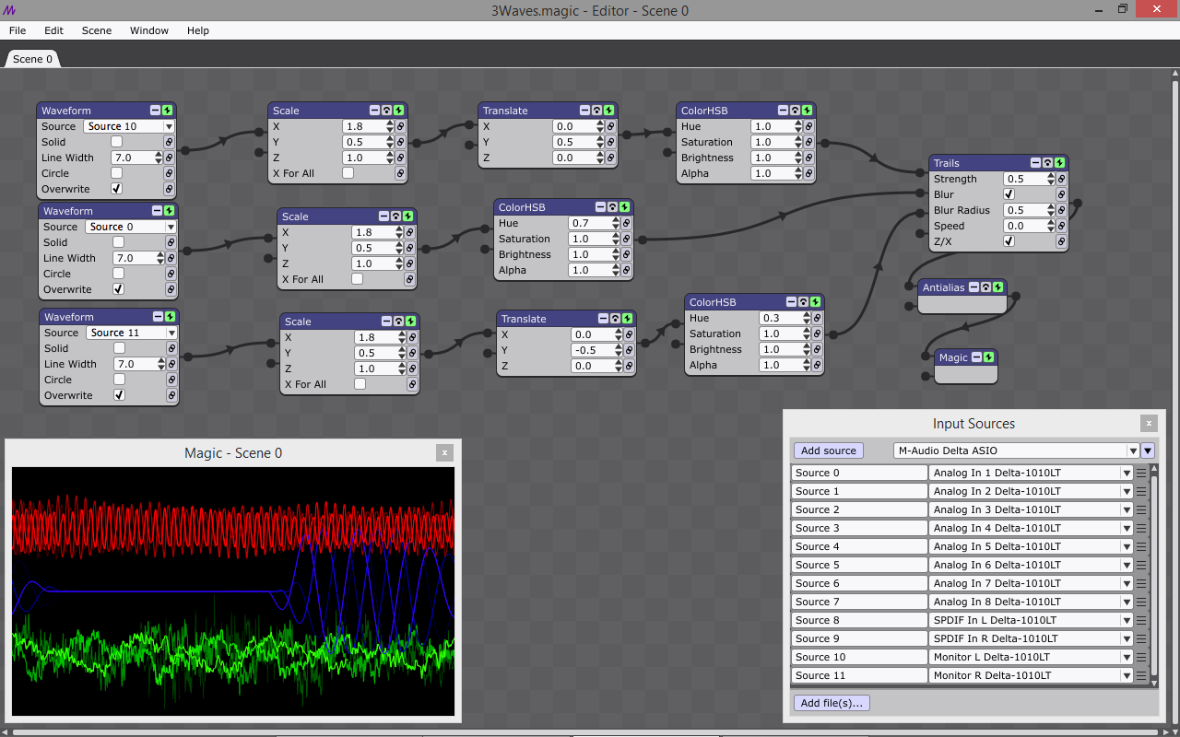Expand the M-Audio Delta ASIO device dropdown
Screen dimensions: 1180x737
pyautogui.click(x=1017, y=450)
